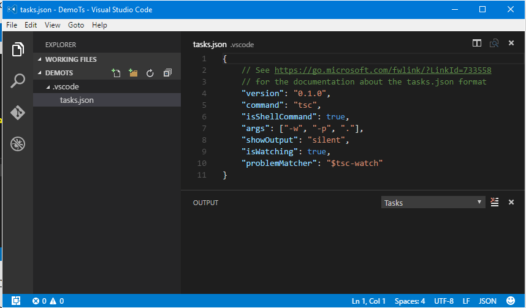Screen dimensions: 526x308
Task: Follow the go.microsoft.com fwlink URL
Action: [x=383, y=70]
